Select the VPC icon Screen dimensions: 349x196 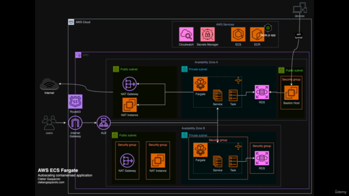(x=78, y=55)
